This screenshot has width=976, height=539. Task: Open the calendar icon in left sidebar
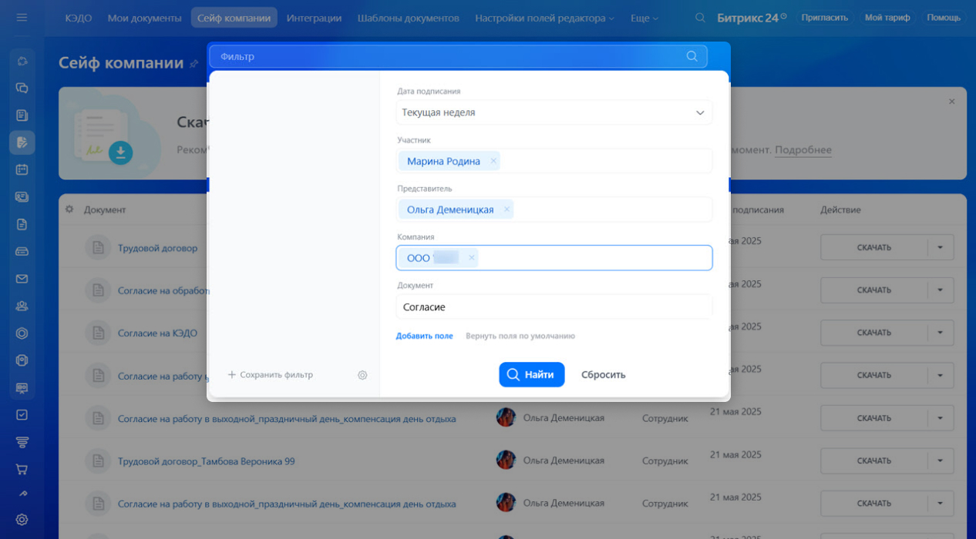tap(22, 169)
